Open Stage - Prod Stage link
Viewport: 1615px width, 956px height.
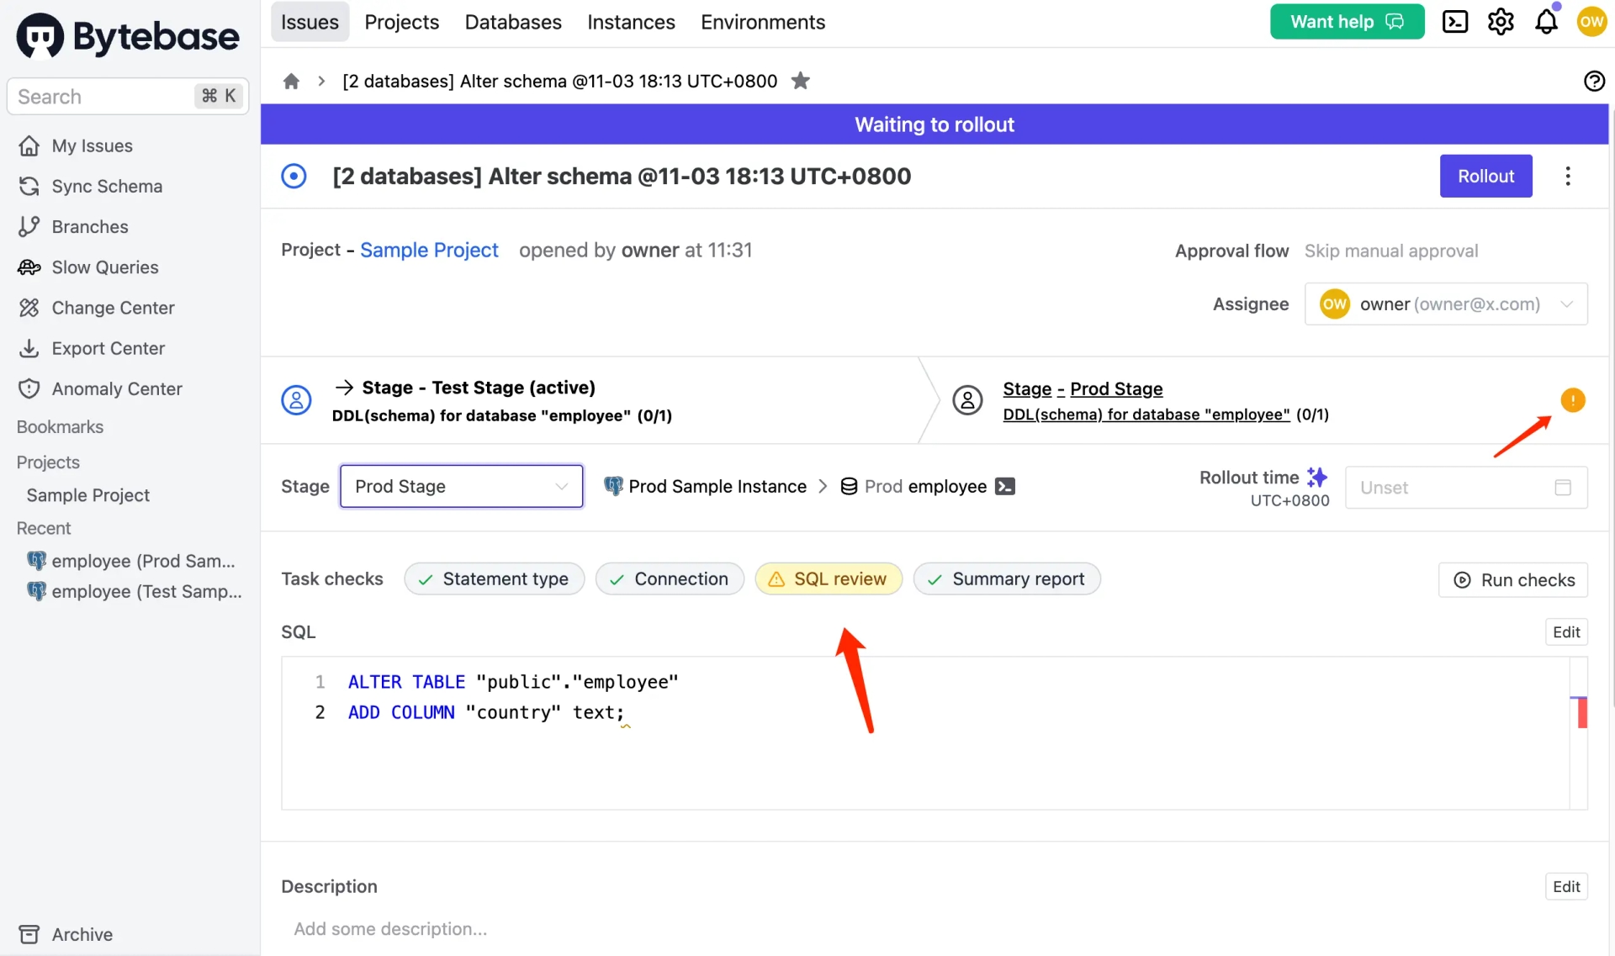[x=1083, y=388]
